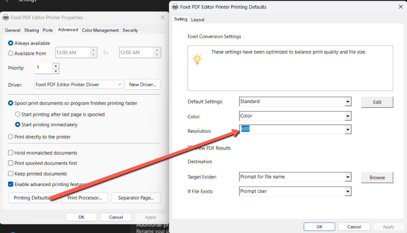The width and height of the screenshot is (407, 233).
Task: Expand the Resolution dropdown arrow
Action: (348, 130)
